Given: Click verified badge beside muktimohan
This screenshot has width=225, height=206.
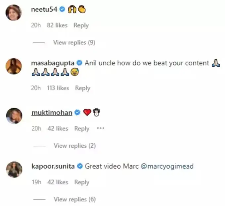Looking at the screenshot, I should point(77,113).
